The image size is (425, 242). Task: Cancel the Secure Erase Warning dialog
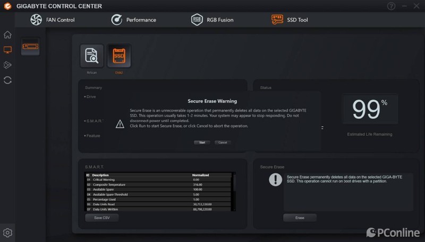[223, 142]
